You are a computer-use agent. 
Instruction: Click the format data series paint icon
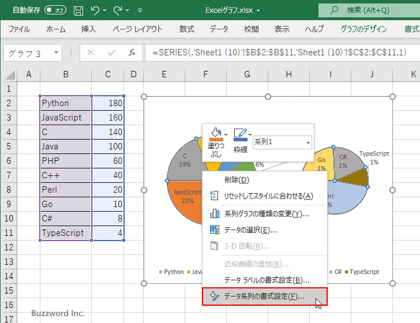coord(214,296)
